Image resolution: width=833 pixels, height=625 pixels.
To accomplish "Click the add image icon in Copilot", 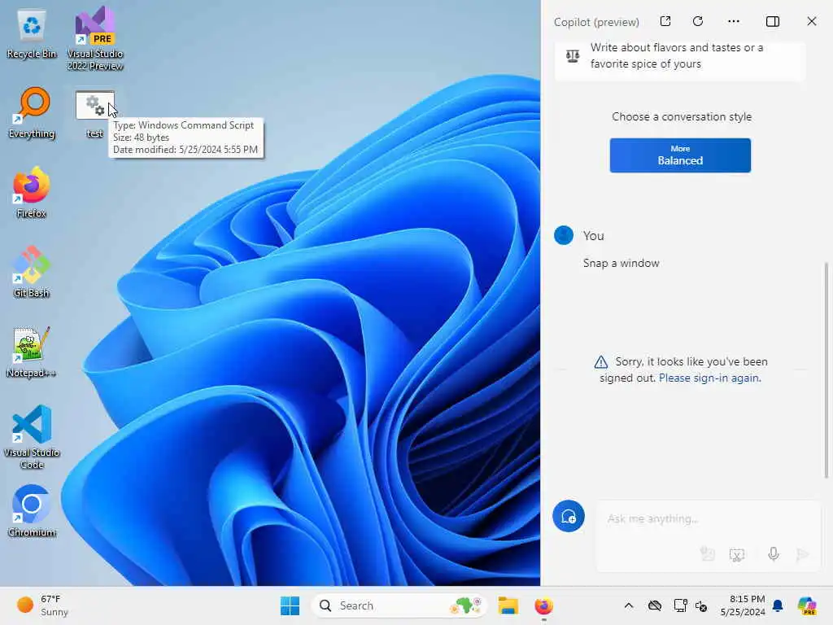I will 707,553.
